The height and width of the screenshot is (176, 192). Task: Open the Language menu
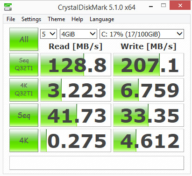tap(102, 19)
